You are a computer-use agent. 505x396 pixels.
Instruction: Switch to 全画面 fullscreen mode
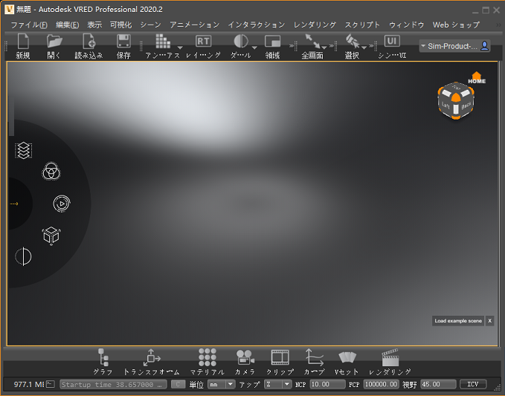tap(312, 41)
